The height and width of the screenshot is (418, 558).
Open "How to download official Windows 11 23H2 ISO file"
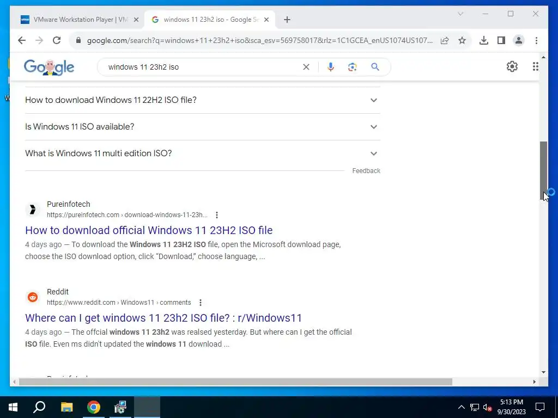[149, 230]
